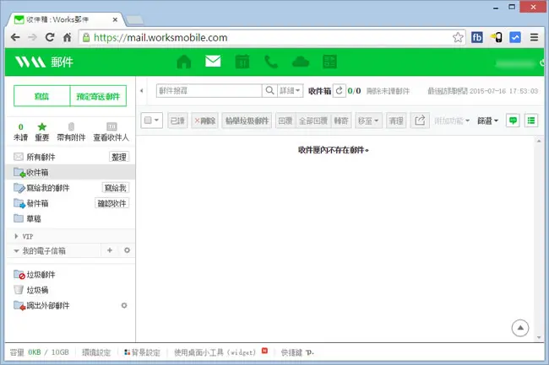Open the home icon in green header
The width and height of the screenshot is (549, 365).
pos(184,62)
